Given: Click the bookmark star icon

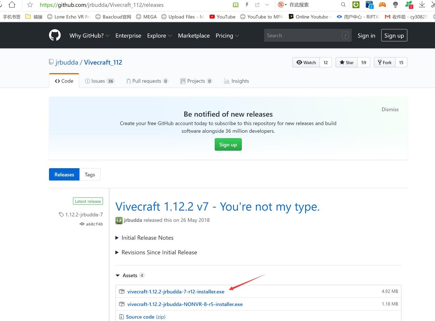Looking at the screenshot, I should (30, 5).
